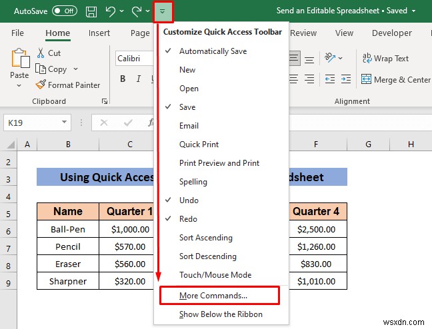Switch to the Insert tab

pos(99,33)
